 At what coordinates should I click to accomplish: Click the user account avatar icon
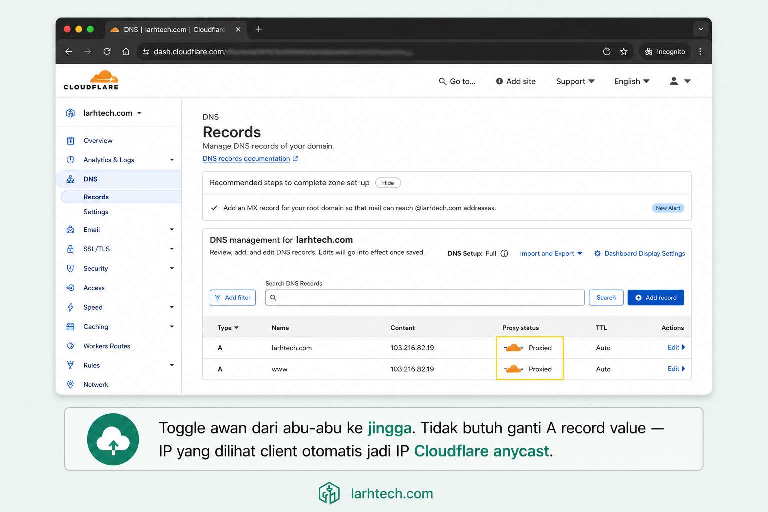[674, 81]
